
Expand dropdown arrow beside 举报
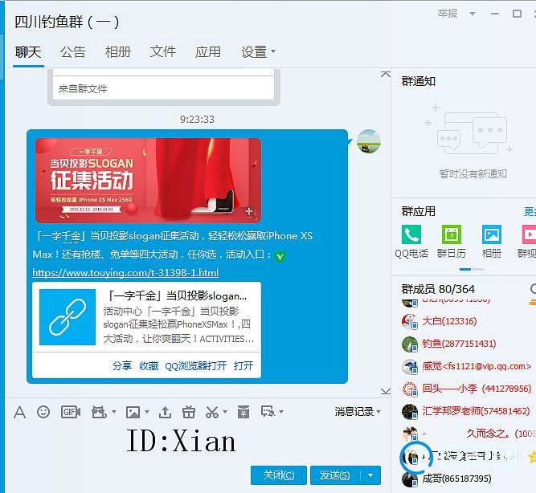[473, 14]
